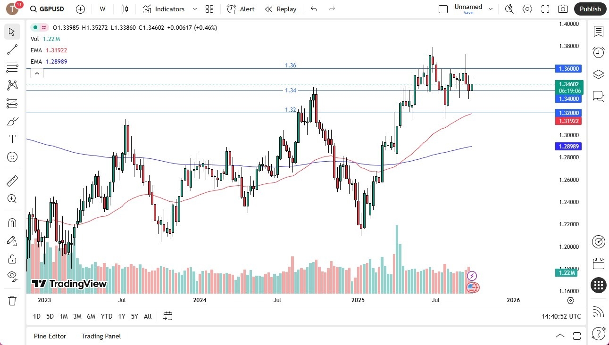
Task: Collapse the chart legend chevron
Action: click(37, 73)
